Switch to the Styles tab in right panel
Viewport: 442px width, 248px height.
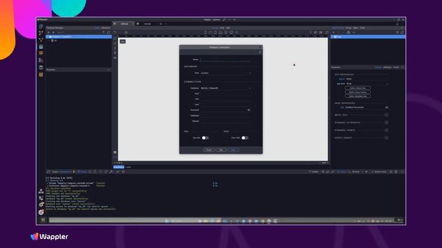tap(356, 28)
